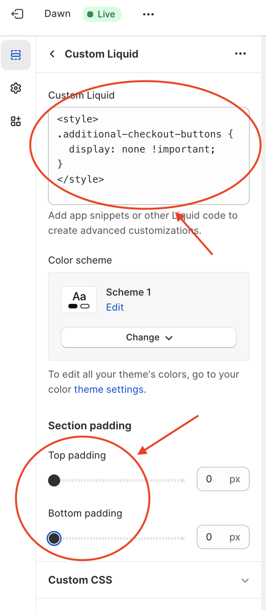Click the Top padding px value field
Screen dimensions: 266x610
pyautogui.click(x=223, y=479)
